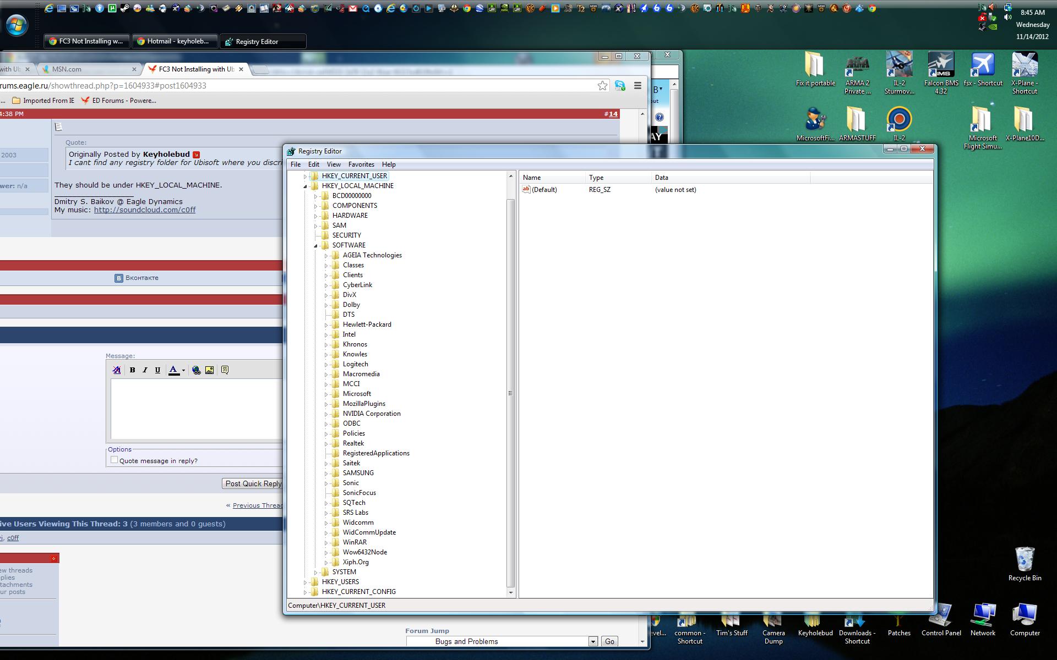Open View menu in Registry Editor

point(334,164)
